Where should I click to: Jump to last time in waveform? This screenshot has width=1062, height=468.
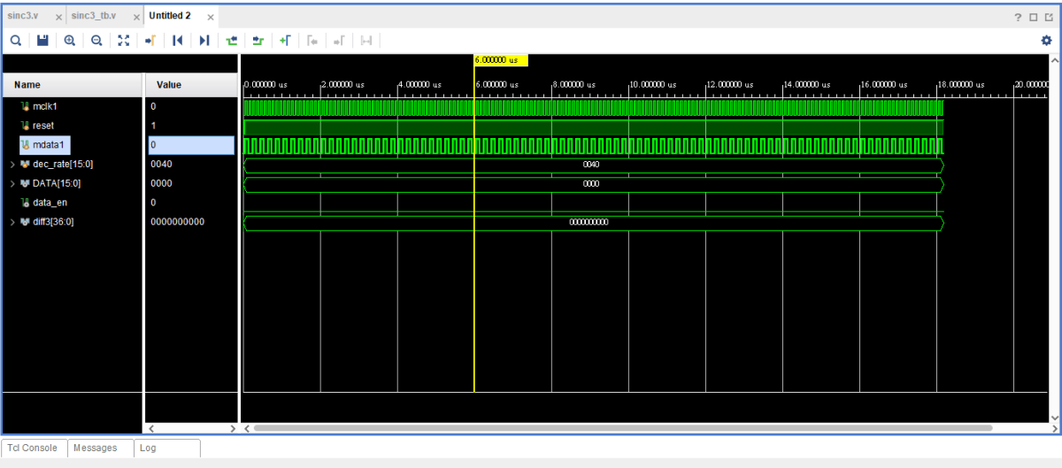click(x=204, y=40)
